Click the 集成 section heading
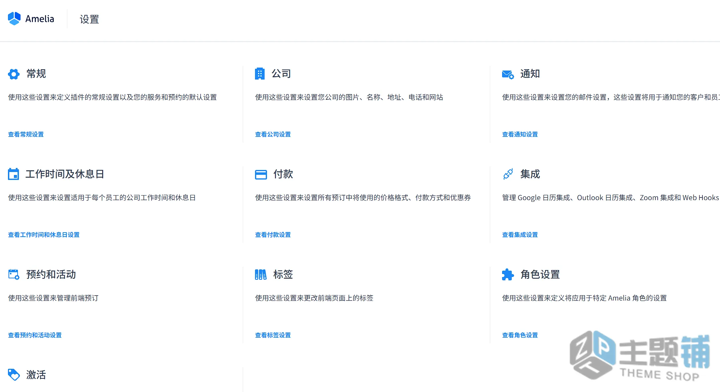Viewport: 720px width, 392px height. tap(530, 174)
